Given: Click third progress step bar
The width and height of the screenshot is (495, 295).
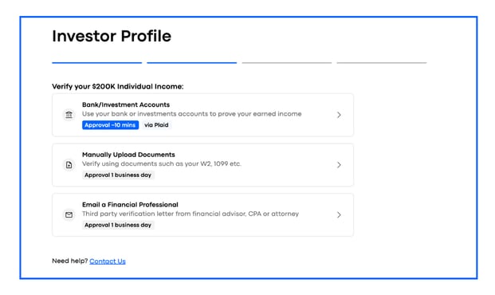Looking at the screenshot, I should pyautogui.click(x=287, y=63).
